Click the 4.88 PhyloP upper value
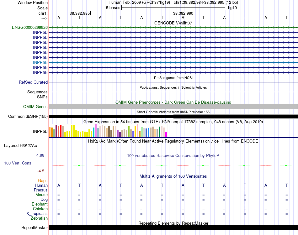The height and width of the screenshot is (235, 298). [40, 155]
